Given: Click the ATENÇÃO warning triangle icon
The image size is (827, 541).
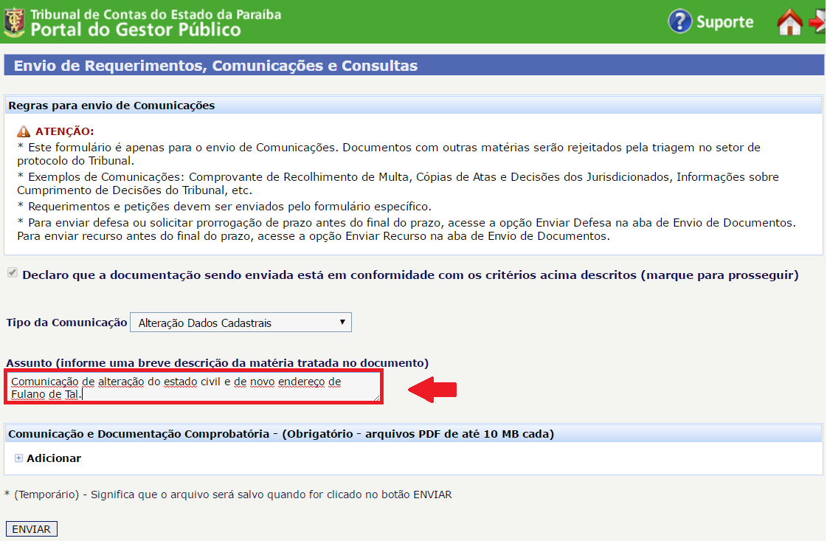Looking at the screenshot, I should pyautogui.click(x=24, y=131).
